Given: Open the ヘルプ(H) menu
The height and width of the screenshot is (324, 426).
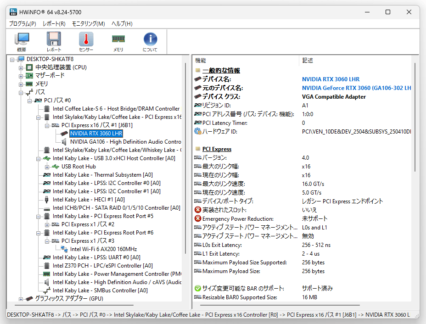Looking at the screenshot, I should [x=122, y=23].
